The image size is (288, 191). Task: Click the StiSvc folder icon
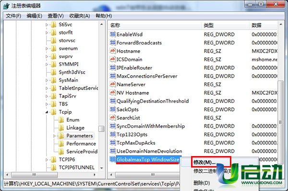[x=53, y=24]
